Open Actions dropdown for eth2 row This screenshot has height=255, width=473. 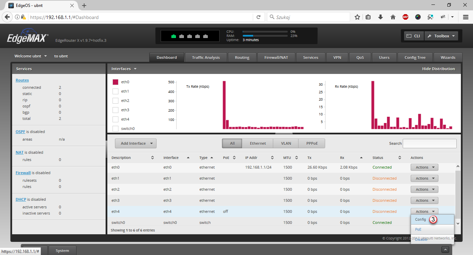tap(425, 189)
